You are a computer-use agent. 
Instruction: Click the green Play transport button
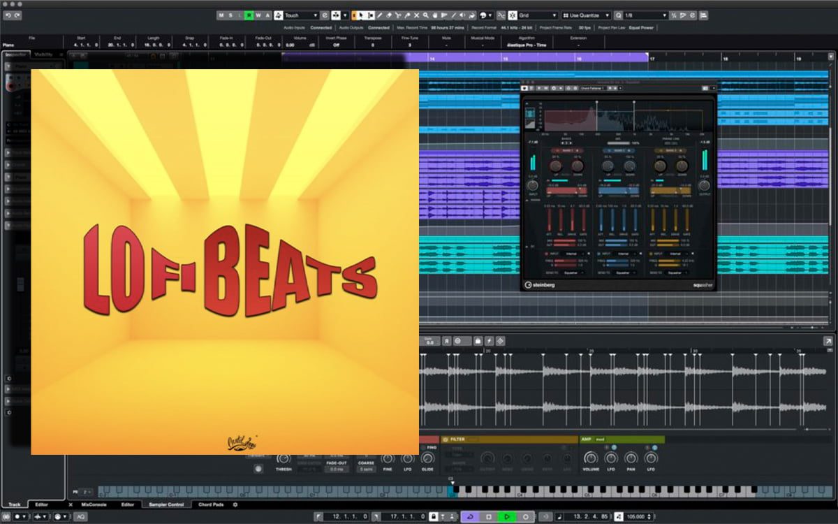[507, 516]
